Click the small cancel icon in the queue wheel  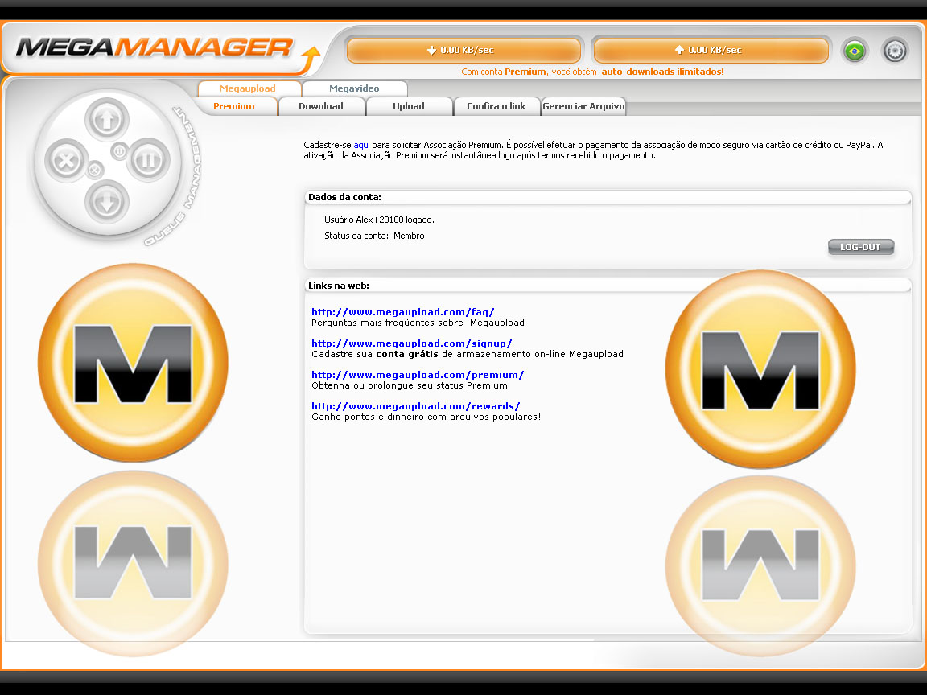coord(95,171)
